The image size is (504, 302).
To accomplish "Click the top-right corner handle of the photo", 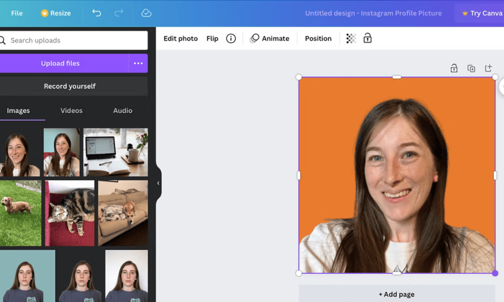I will pos(495,77).
